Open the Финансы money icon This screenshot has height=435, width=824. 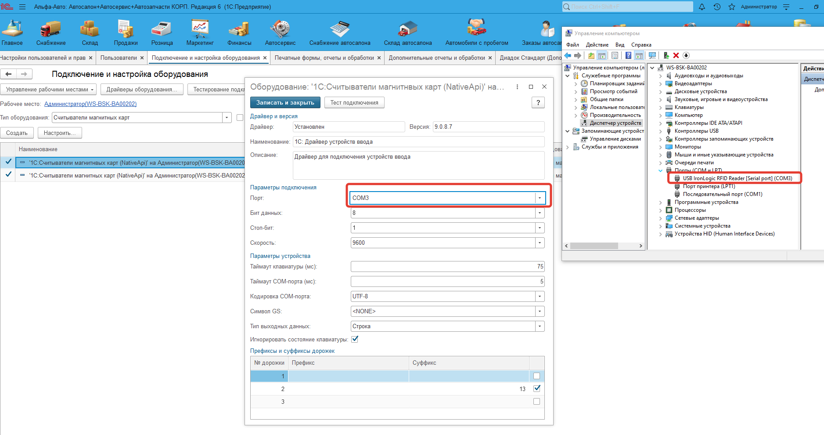[x=239, y=29]
